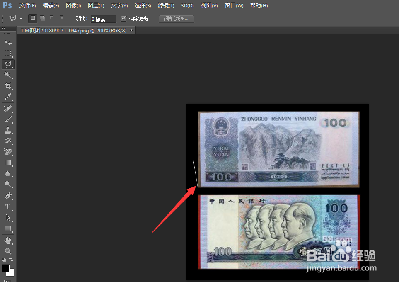Open the 滤镜(T) menu
Image resolution: width=399 pixels, height=282 pixels.
click(x=166, y=6)
